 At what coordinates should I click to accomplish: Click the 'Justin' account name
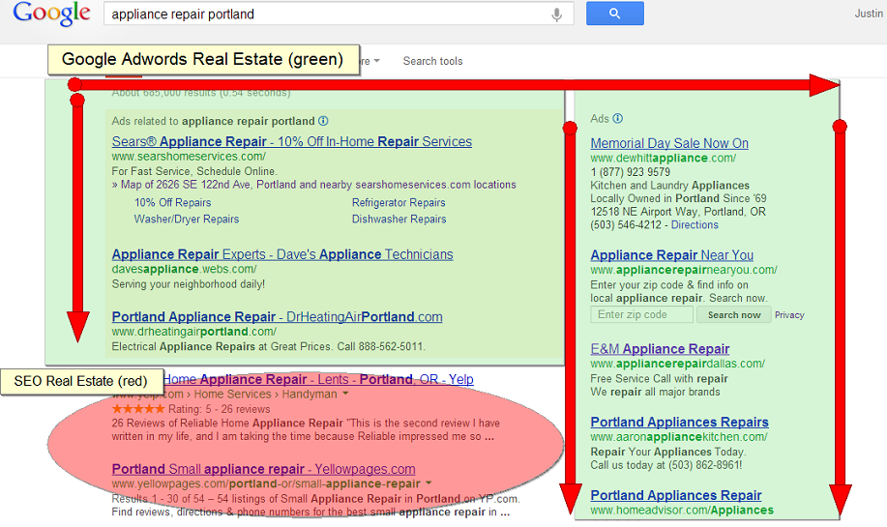869,14
